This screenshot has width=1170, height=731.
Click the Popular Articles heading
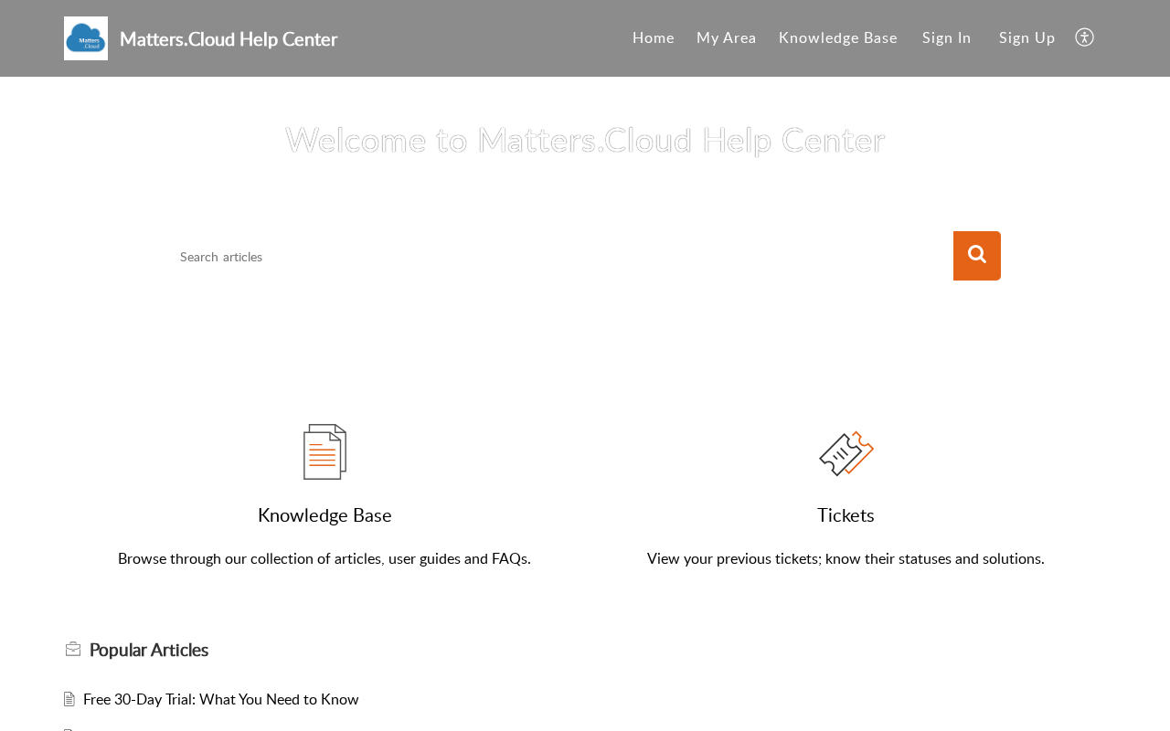[x=149, y=650]
